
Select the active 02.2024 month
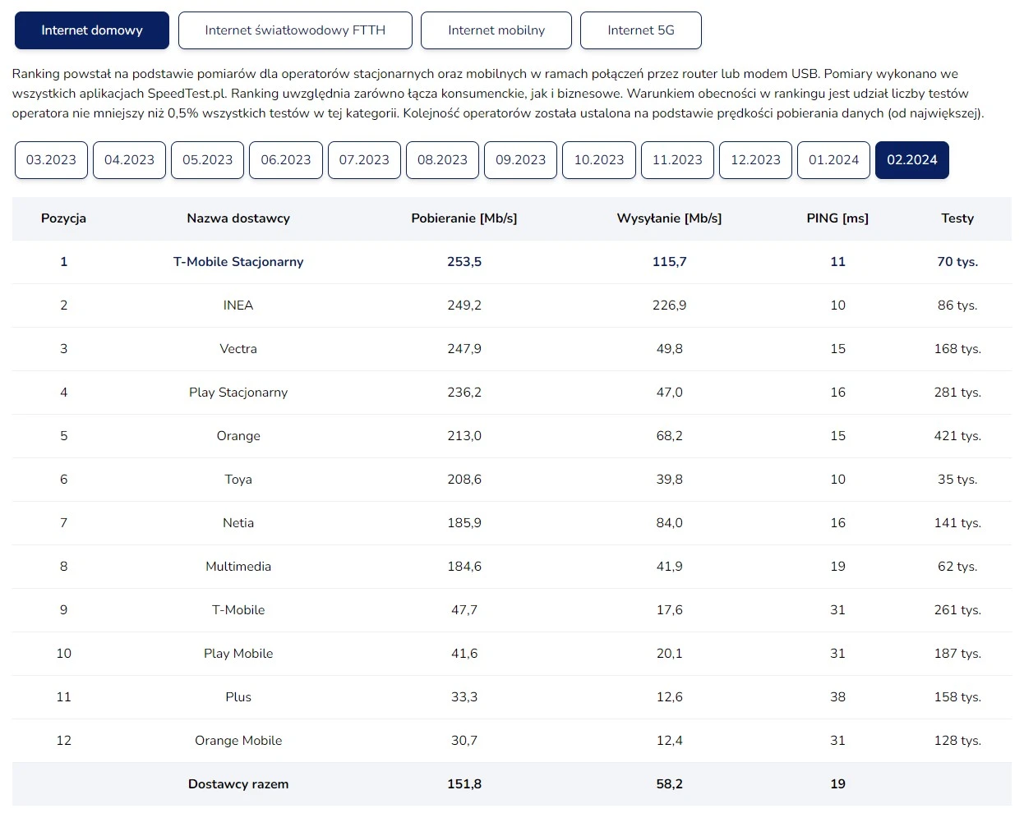click(x=911, y=160)
